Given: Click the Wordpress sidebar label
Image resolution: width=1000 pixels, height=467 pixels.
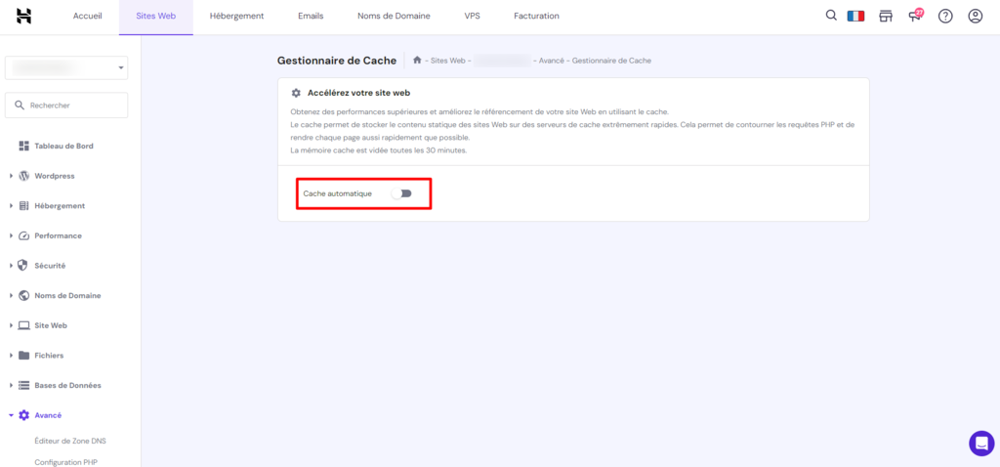Looking at the screenshot, I should (55, 176).
